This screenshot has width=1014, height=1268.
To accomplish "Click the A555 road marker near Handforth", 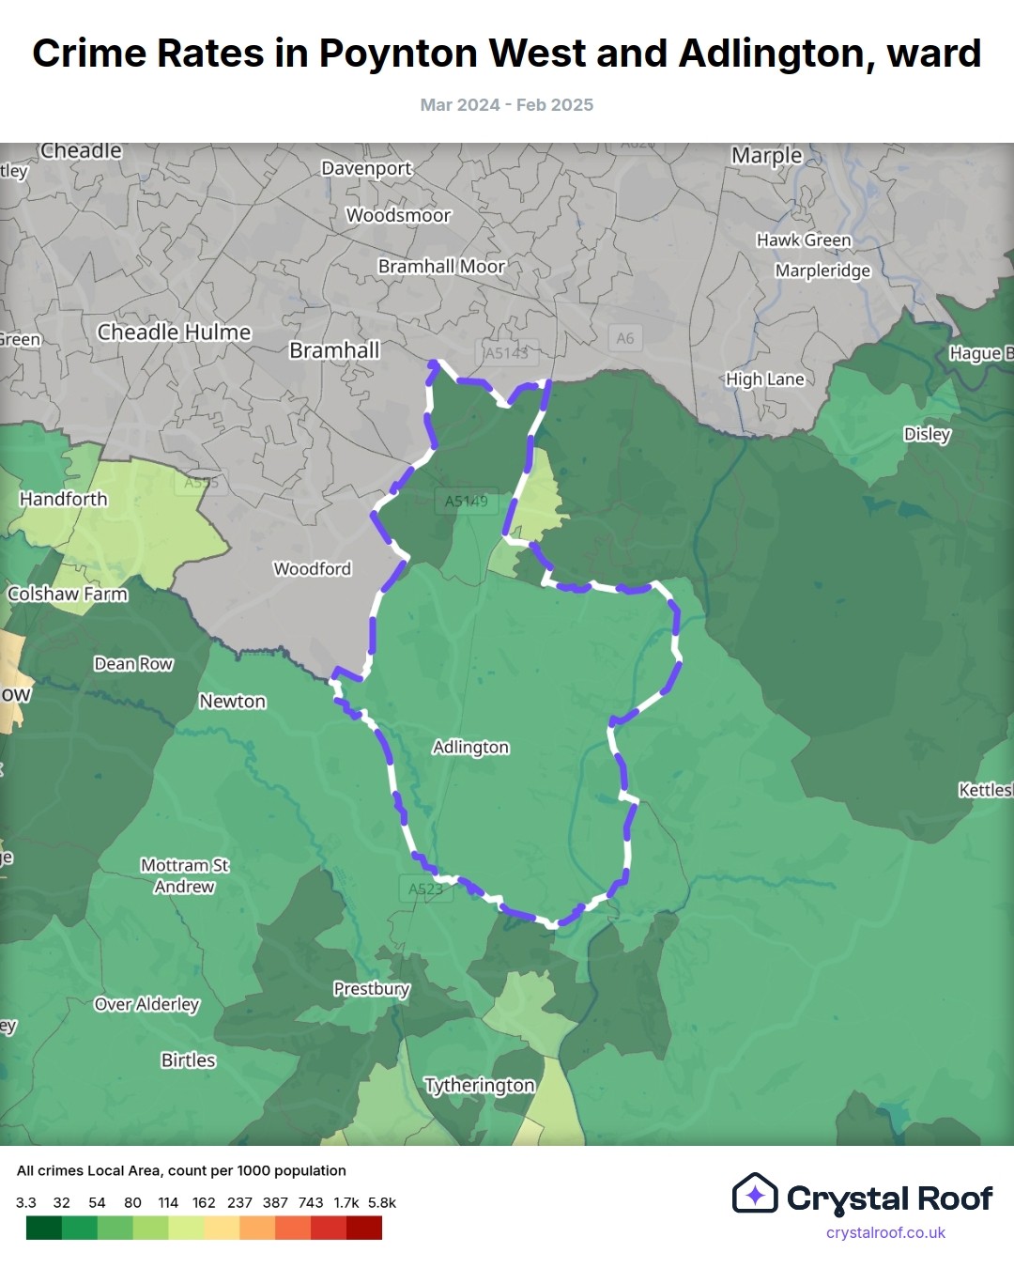I will [x=201, y=483].
